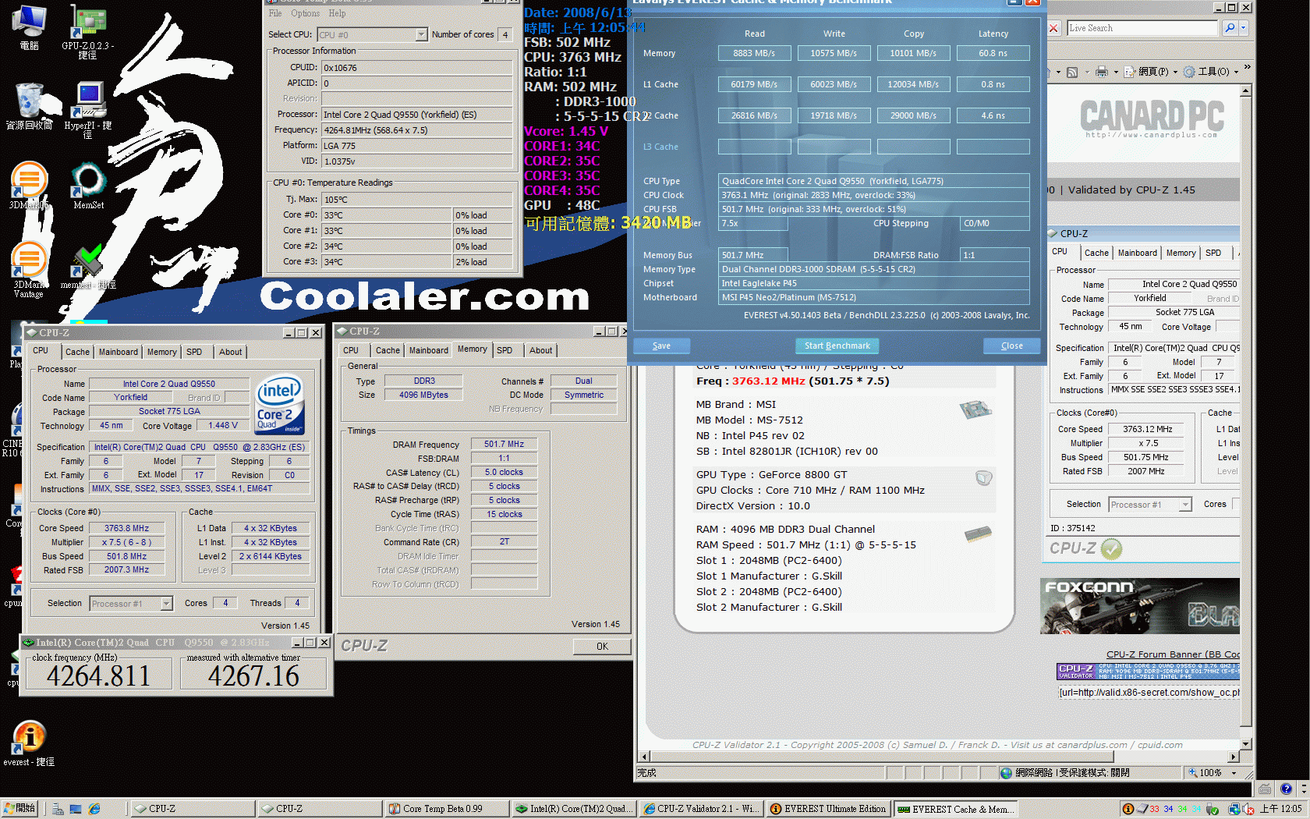This screenshot has width=1310, height=819.
Task: Click CPU-Z Forum Banner link on validator page
Action: tap(1173, 654)
